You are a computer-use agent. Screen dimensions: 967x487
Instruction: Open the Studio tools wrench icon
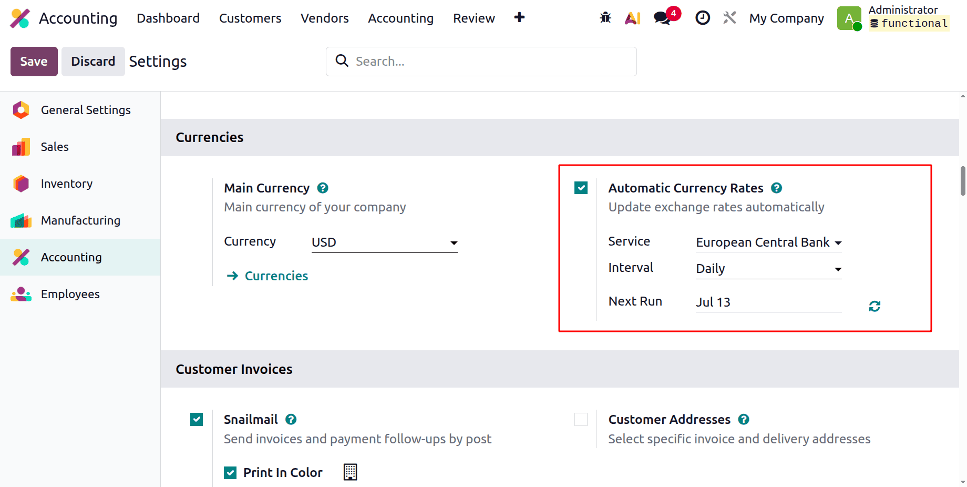click(729, 18)
